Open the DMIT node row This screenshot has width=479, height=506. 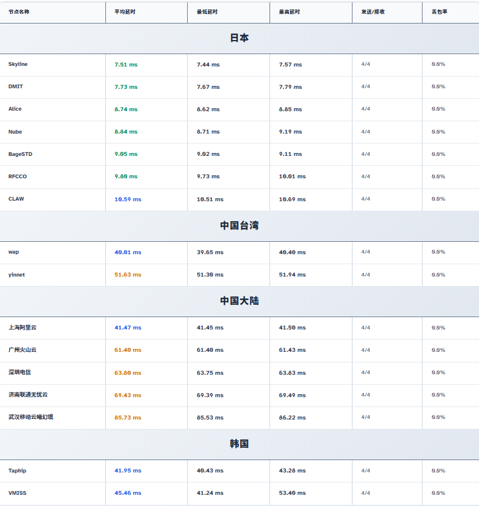coord(16,86)
